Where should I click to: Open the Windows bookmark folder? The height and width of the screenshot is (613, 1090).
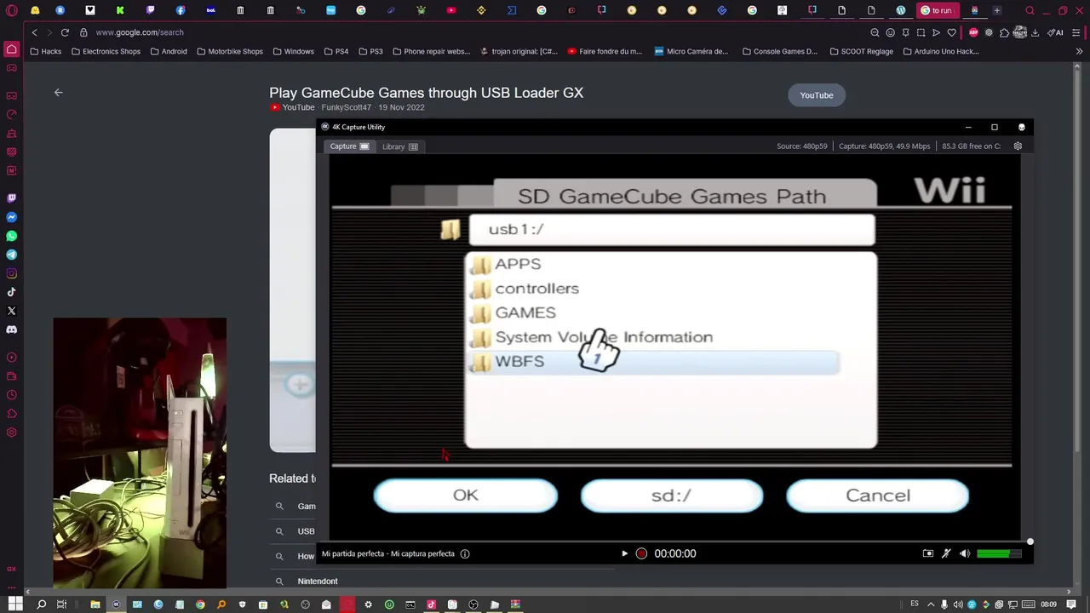click(294, 51)
